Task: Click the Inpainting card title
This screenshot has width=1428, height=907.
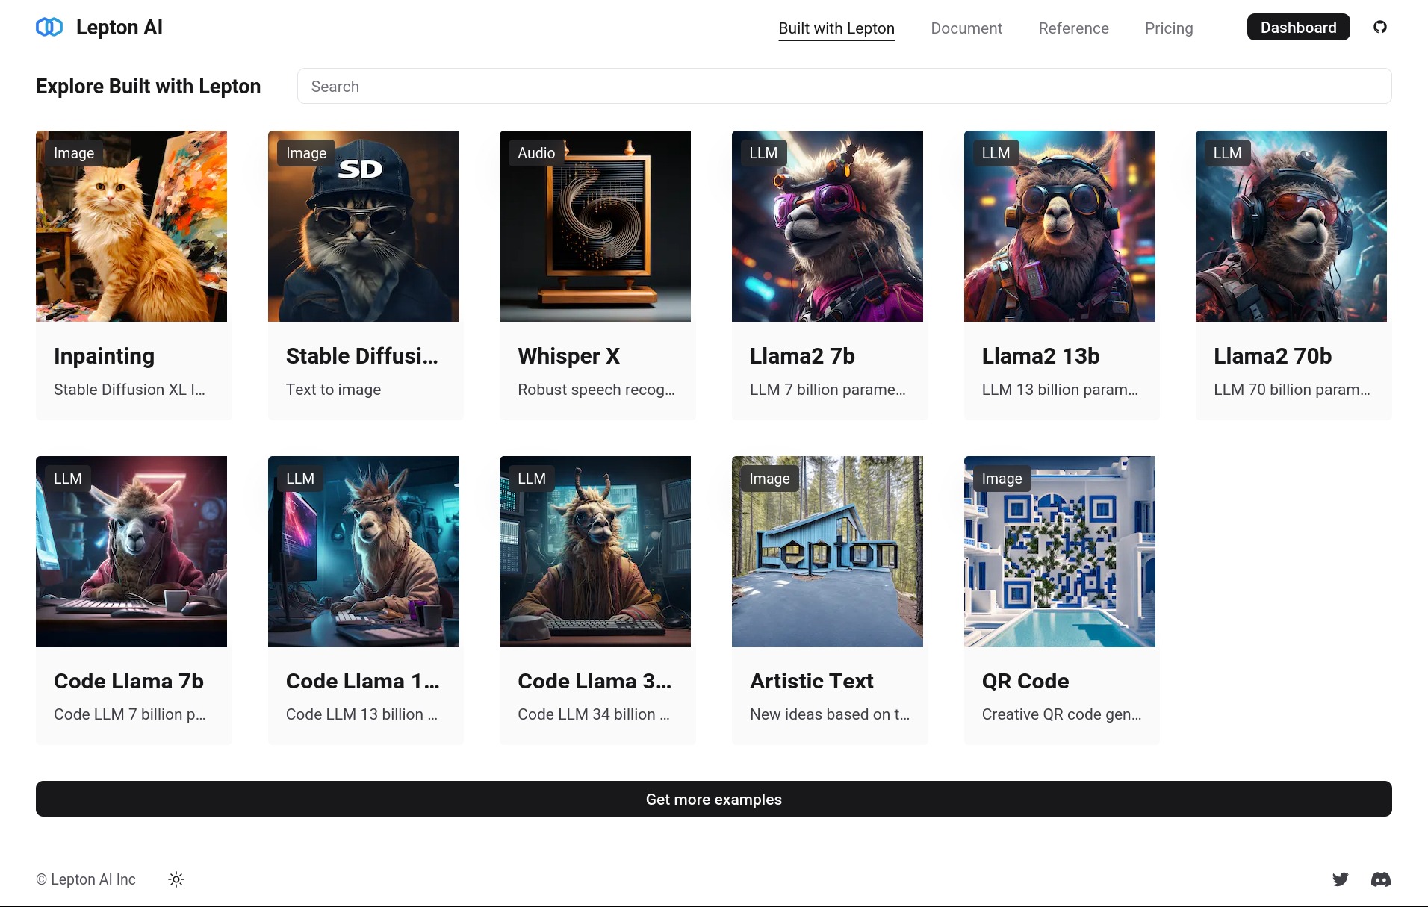Action: [x=105, y=356]
